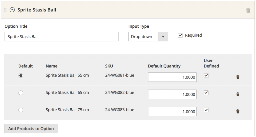Click the Option Title label
256x137 pixels.
click(x=16, y=26)
